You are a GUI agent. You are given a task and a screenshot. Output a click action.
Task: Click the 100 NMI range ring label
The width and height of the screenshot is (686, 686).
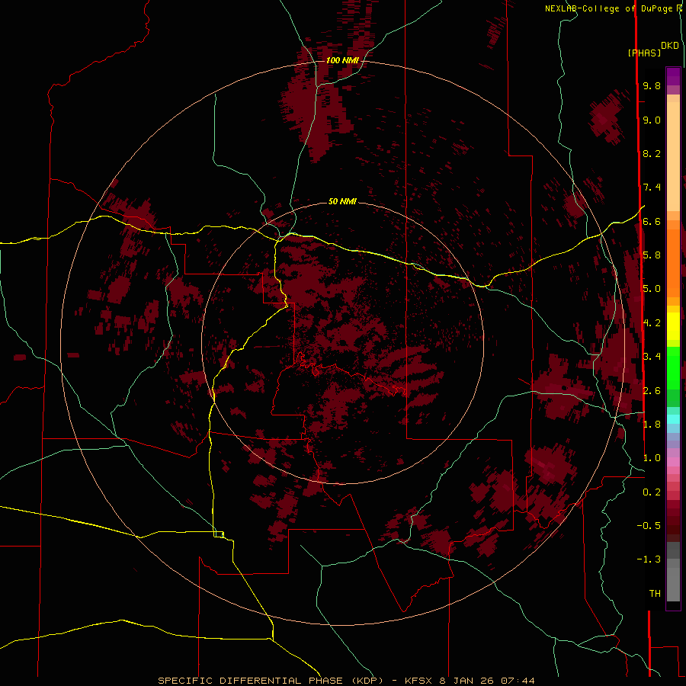[x=342, y=60]
